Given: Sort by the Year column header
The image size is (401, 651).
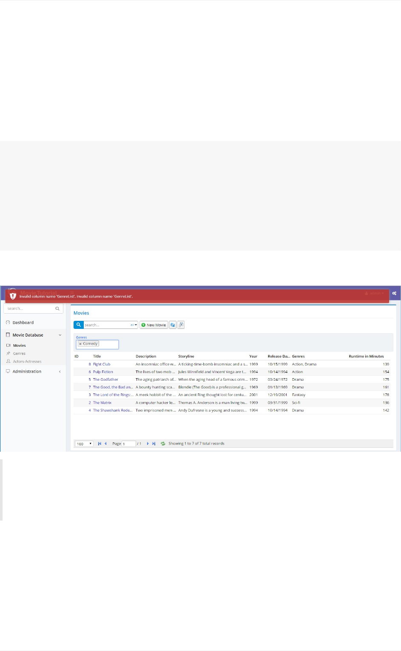Looking at the screenshot, I should point(253,357).
